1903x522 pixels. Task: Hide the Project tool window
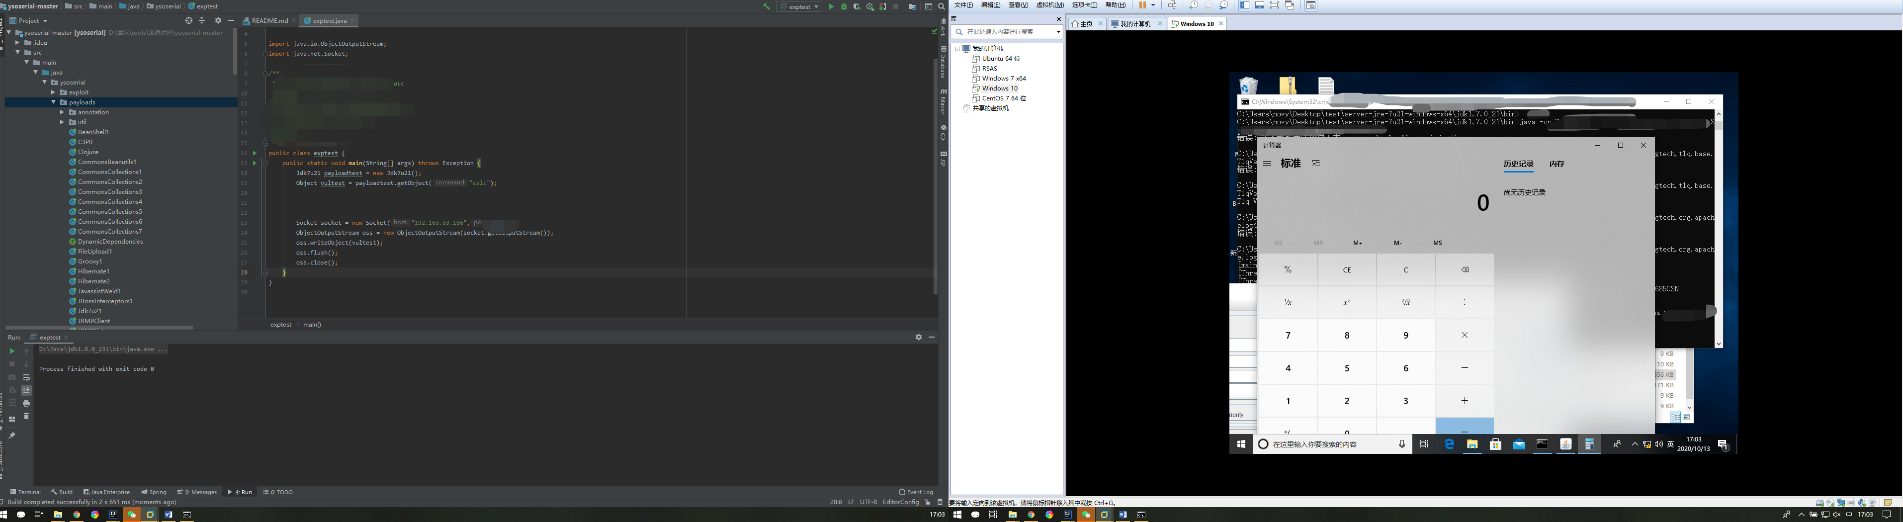click(x=231, y=21)
